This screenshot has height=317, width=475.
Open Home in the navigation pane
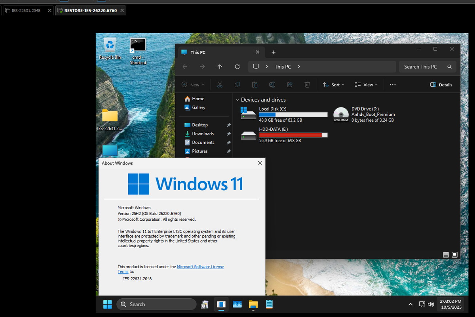195,99
